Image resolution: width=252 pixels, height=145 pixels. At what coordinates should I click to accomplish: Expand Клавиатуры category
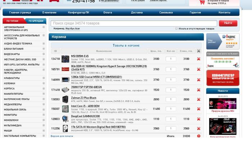point(44,78)
